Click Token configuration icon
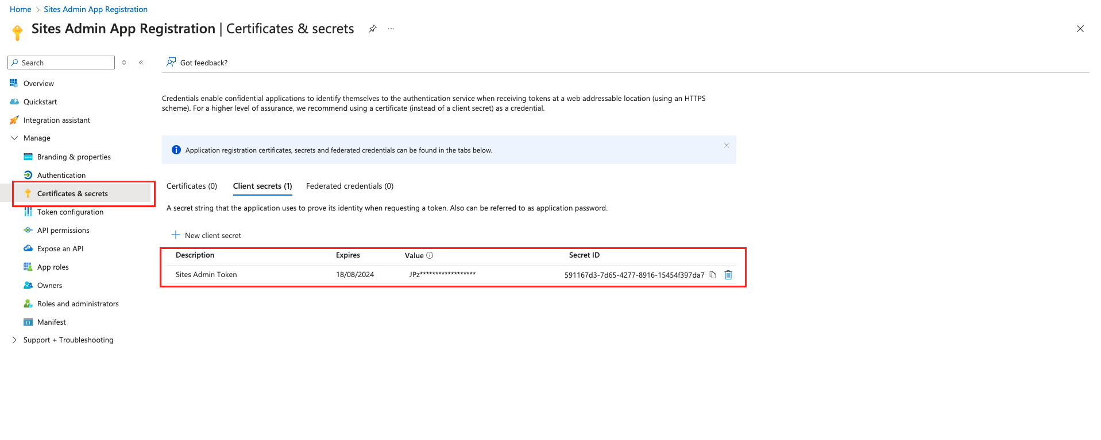The image size is (1101, 440). coord(28,212)
